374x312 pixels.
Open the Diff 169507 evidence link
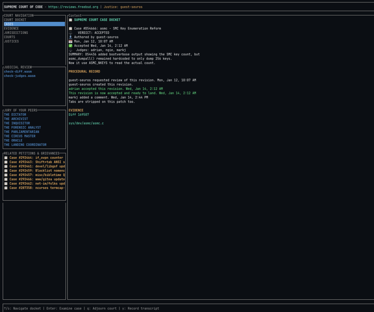click(x=79, y=115)
